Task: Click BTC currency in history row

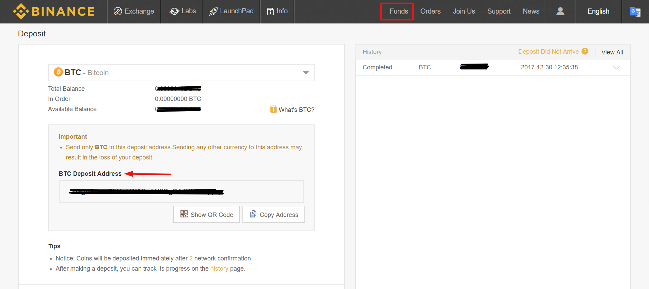Action: [425, 67]
